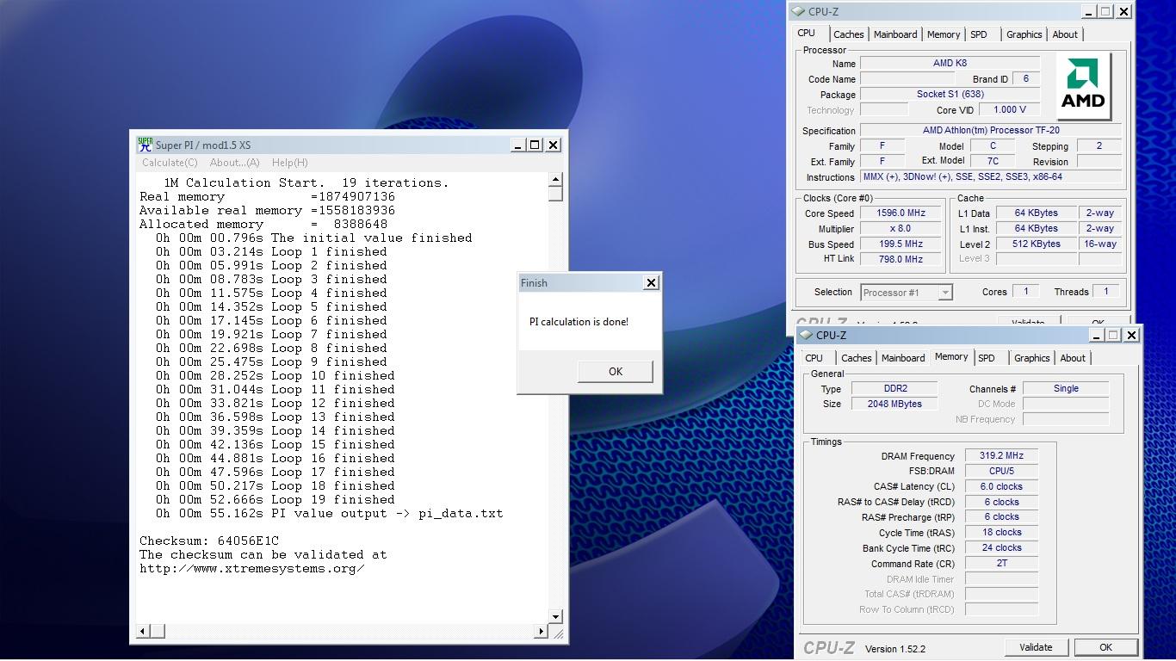The width and height of the screenshot is (1176, 661).
Task: Click the Super PI horizontal scrollbar thumb
Action: [158, 632]
